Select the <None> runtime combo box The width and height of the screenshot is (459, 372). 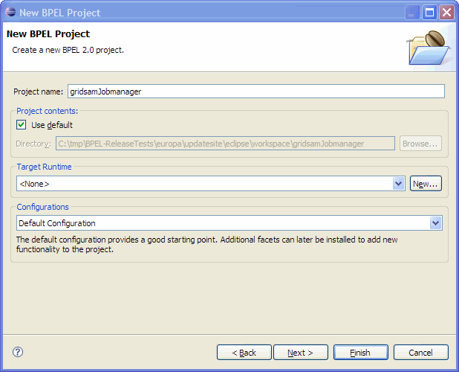(211, 184)
